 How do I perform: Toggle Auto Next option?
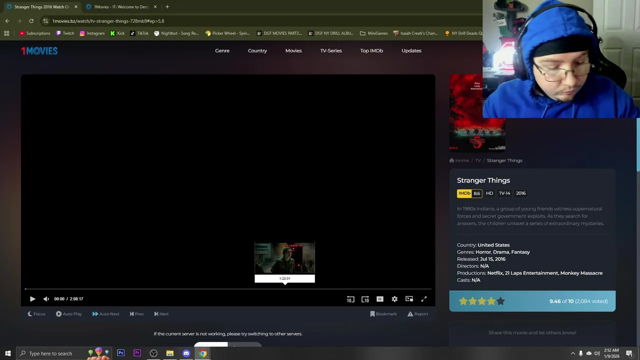(105, 314)
